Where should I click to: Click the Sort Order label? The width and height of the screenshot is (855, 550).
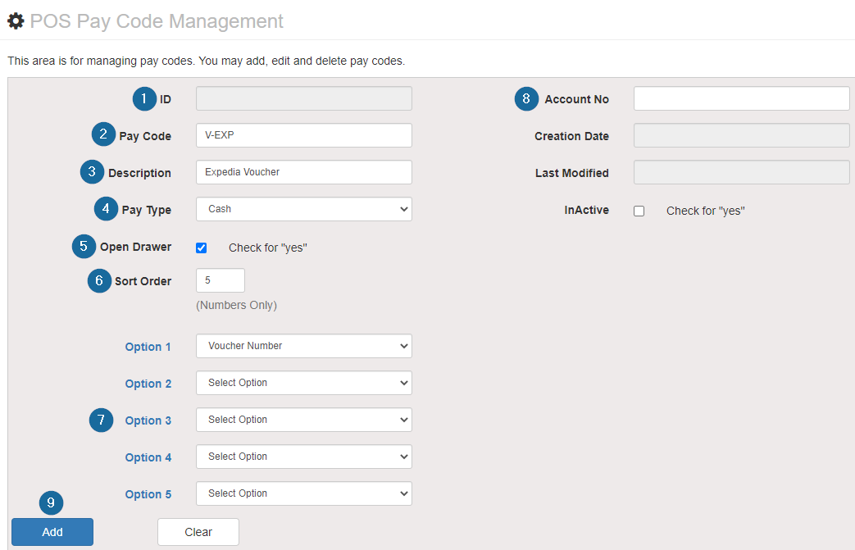pos(143,281)
